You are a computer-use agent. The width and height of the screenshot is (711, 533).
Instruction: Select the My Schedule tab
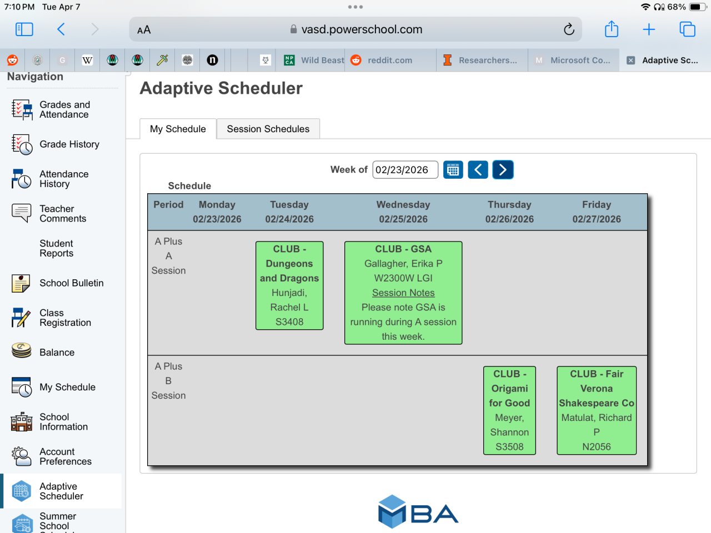[x=178, y=129]
